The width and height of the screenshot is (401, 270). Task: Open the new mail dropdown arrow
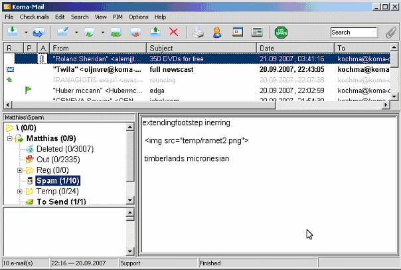click(x=76, y=33)
